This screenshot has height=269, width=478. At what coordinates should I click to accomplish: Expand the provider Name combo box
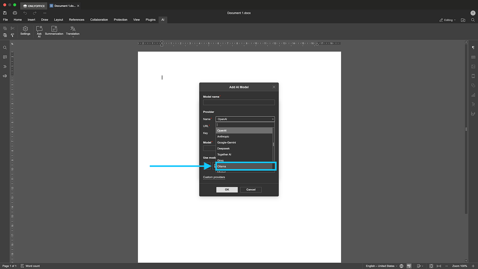pyautogui.click(x=245, y=119)
